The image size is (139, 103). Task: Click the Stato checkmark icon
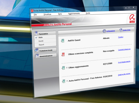click(x=36, y=37)
